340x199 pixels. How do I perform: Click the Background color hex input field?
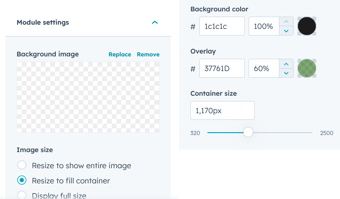(x=222, y=27)
